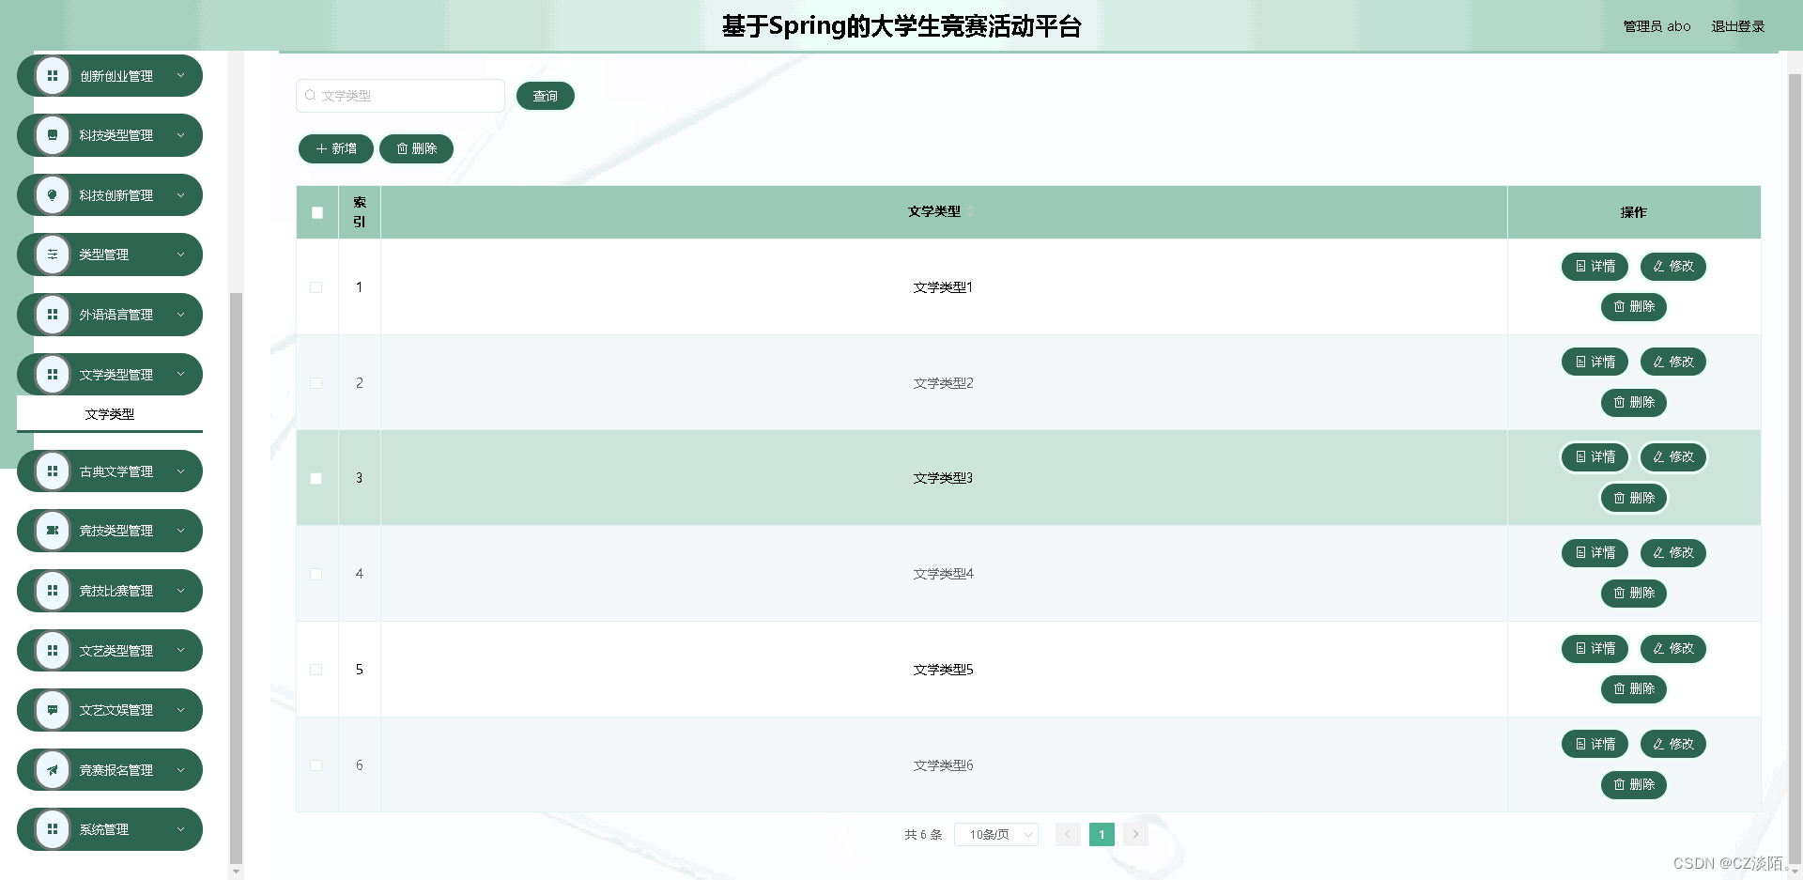Collapse the 文学类型管理 menu chevron
The height and width of the screenshot is (880, 1803).
point(180,375)
